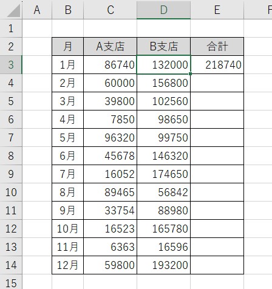Select the empty 合計 cell for 2月
Screen dimensions: 272x289
pos(217,83)
